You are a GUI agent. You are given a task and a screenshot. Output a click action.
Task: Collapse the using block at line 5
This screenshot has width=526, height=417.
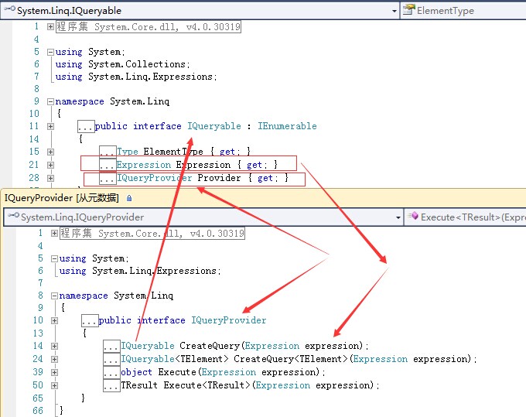coord(50,52)
